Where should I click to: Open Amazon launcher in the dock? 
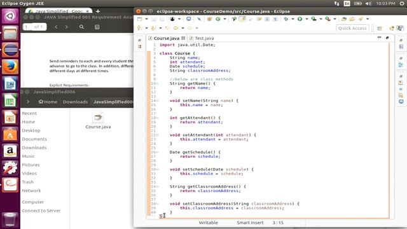point(10,151)
